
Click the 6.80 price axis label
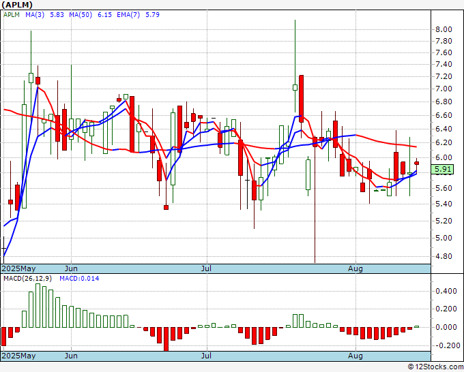point(444,102)
